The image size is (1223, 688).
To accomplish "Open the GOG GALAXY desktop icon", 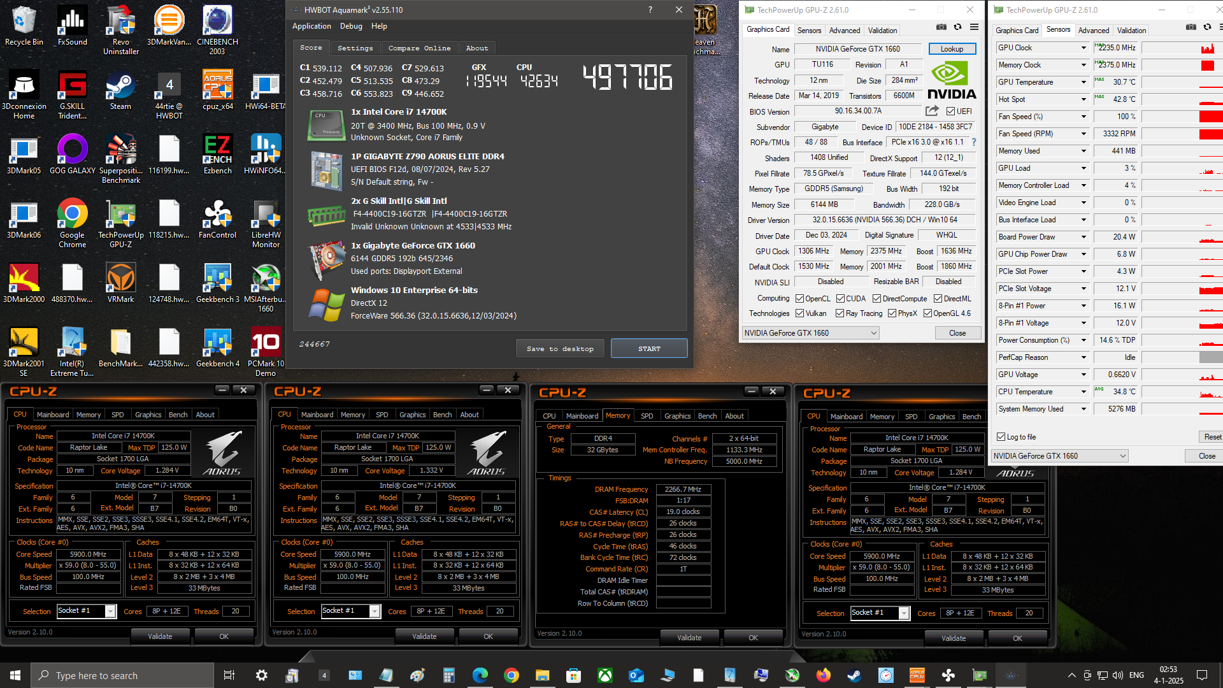I will tap(72, 155).
